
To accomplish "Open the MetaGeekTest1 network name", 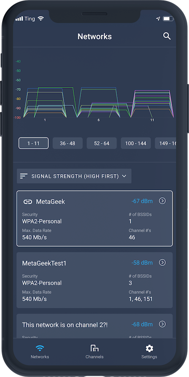I will (x=44, y=263).
